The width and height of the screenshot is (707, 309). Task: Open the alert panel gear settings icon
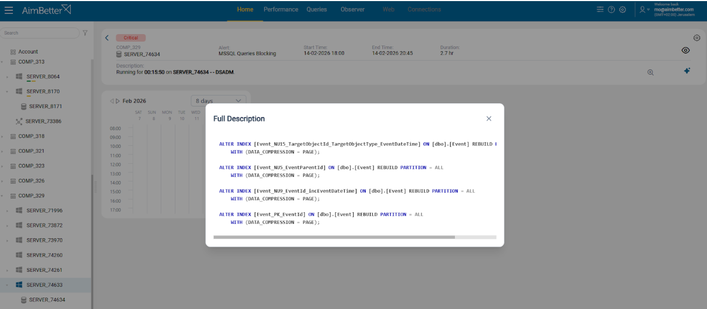tap(697, 38)
